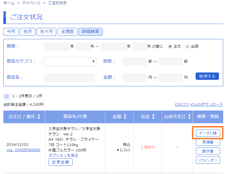
Task: Open the 請求書 invoice button
Action: click(x=208, y=151)
